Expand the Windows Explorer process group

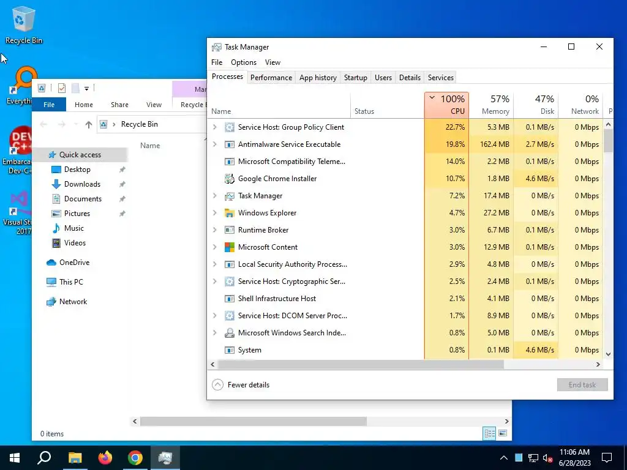215,213
